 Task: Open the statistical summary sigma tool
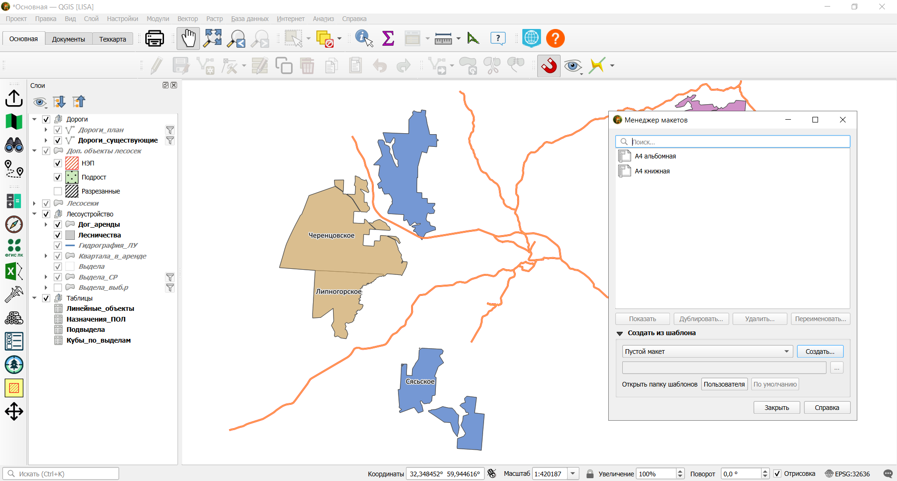[x=388, y=38]
